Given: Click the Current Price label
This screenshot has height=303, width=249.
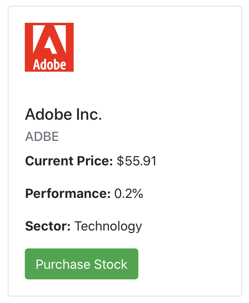Looking at the screenshot, I should click(69, 161).
